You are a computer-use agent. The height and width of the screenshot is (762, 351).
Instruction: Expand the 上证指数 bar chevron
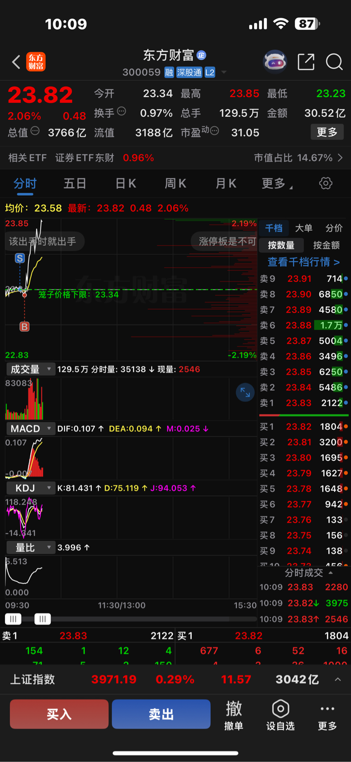coord(338,680)
